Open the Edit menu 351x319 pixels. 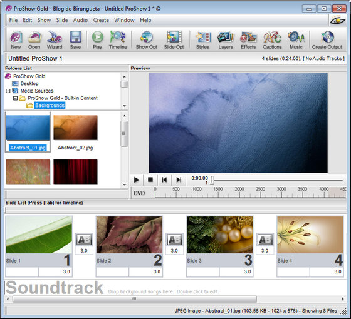pos(28,20)
